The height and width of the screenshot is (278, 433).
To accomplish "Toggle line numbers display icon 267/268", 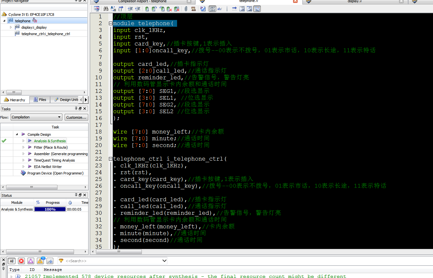I will (213, 9).
